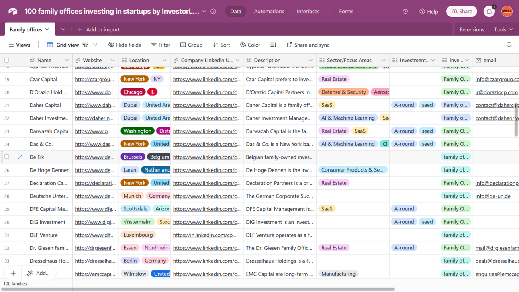519x292 pixels.
Task: Open the revision history icon
Action: [x=405, y=11]
